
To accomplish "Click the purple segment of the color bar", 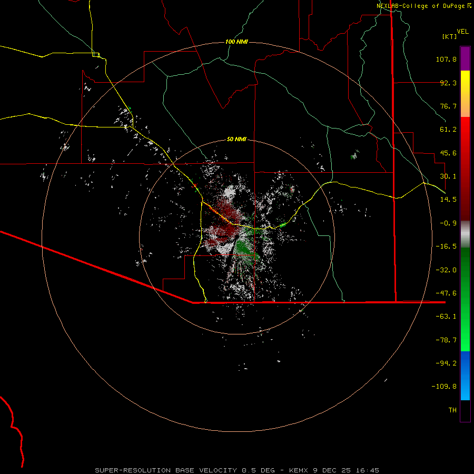I will 465,59.
